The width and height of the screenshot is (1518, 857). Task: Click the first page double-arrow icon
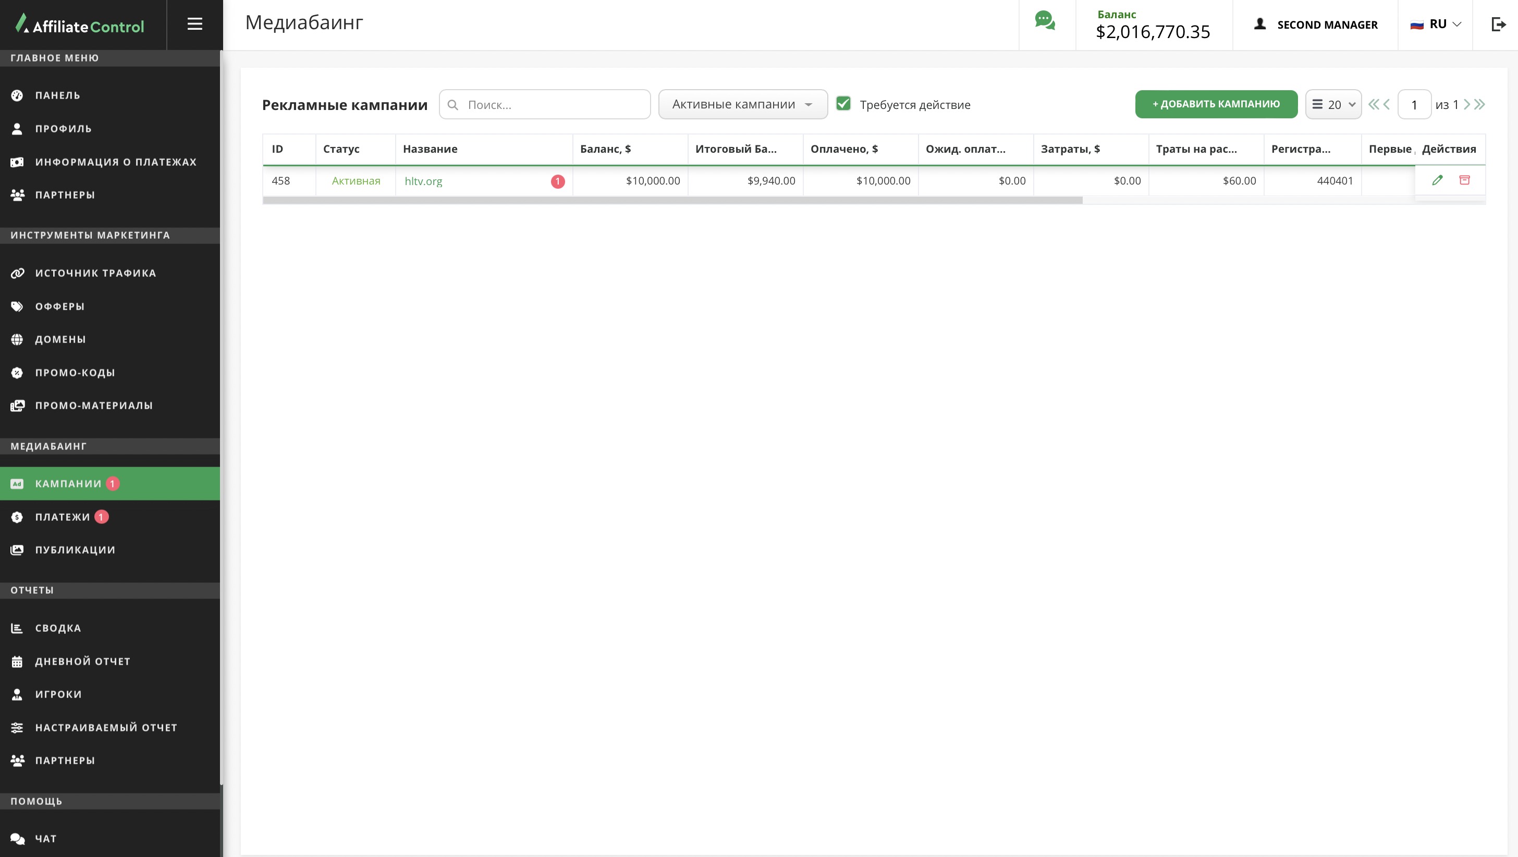tap(1373, 104)
